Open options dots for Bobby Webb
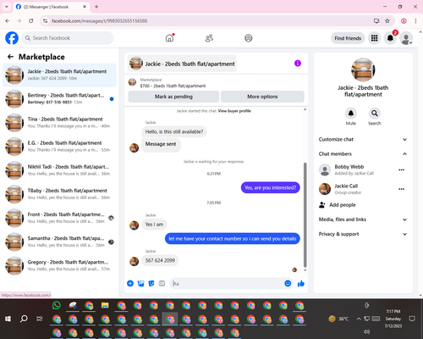 coord(402,169)
